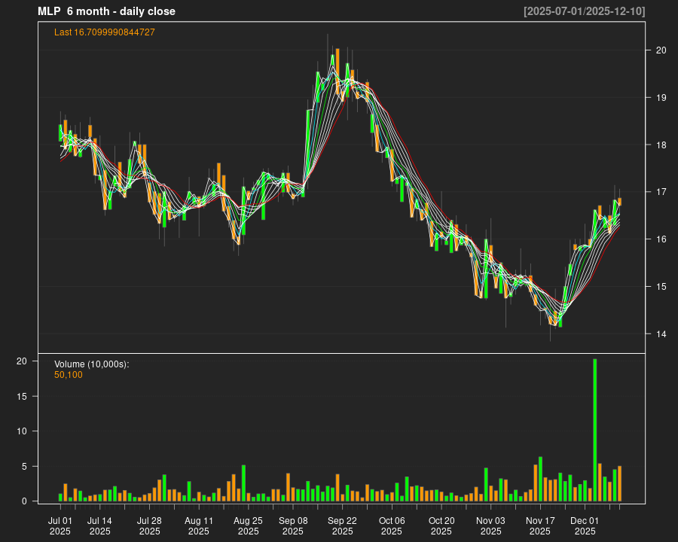Click the date range label 2025-07-01/2025-12-10
This screenshot has width=678, height=542.
pos(584,11)
